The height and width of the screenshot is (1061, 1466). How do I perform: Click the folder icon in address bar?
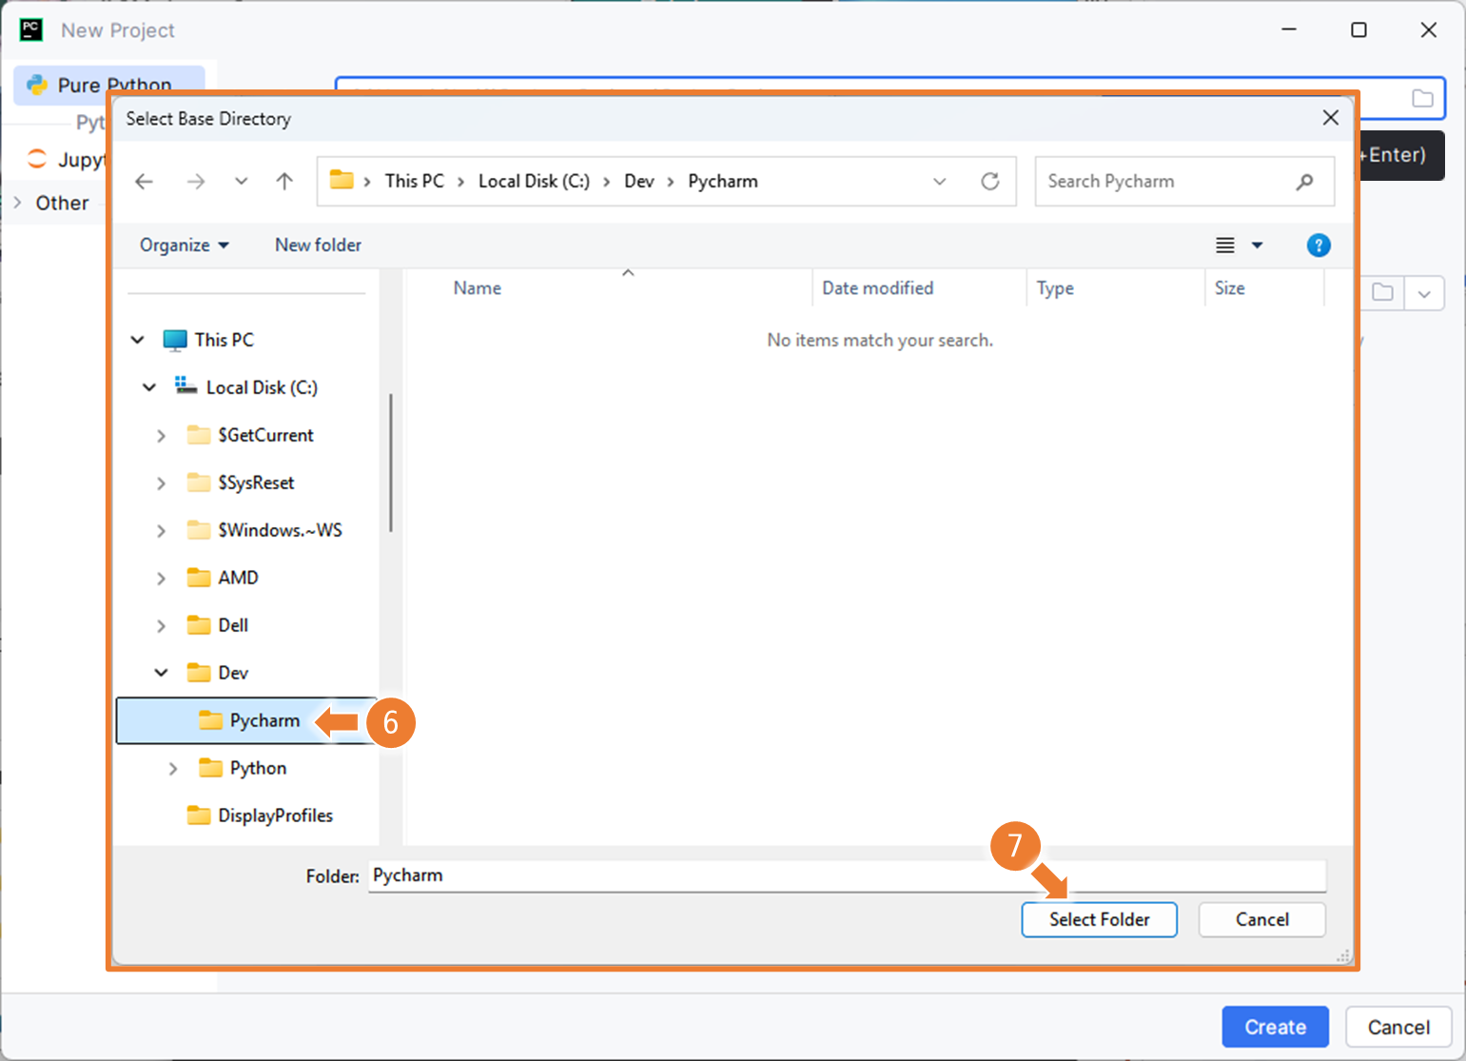(x=342, y=180)
